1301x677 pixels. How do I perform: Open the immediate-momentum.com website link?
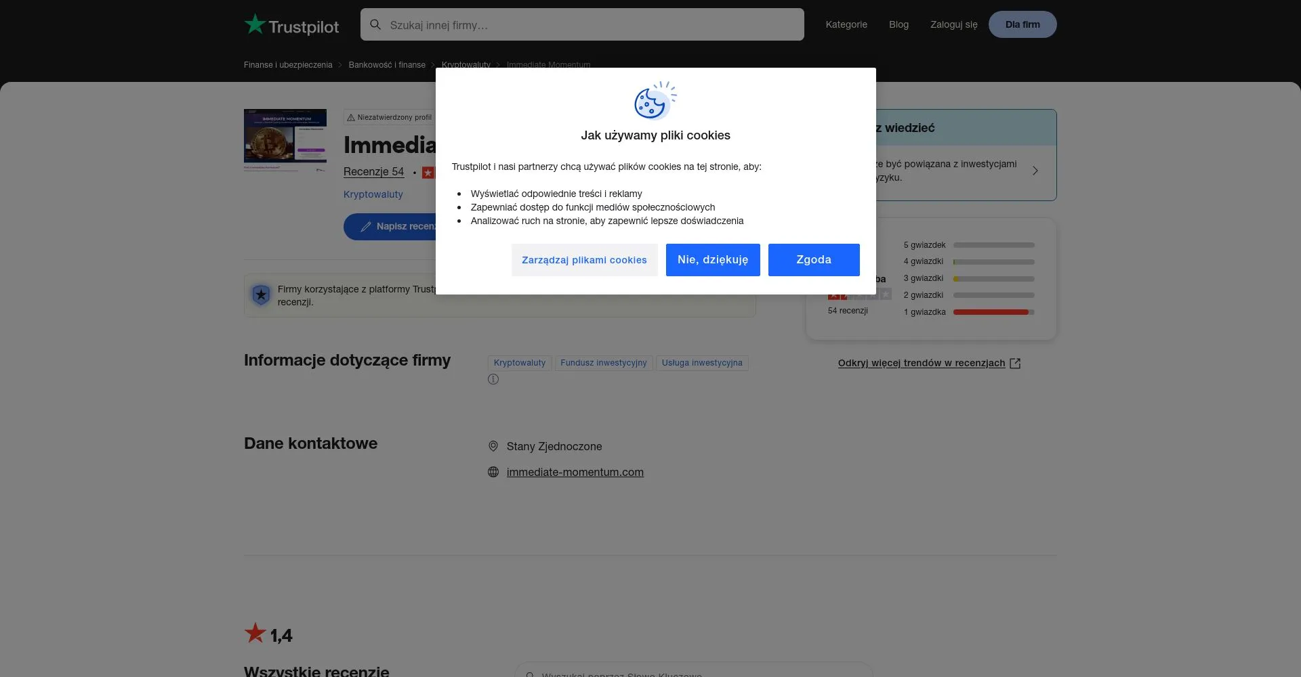pyautogui.click(x=575, y=472)
